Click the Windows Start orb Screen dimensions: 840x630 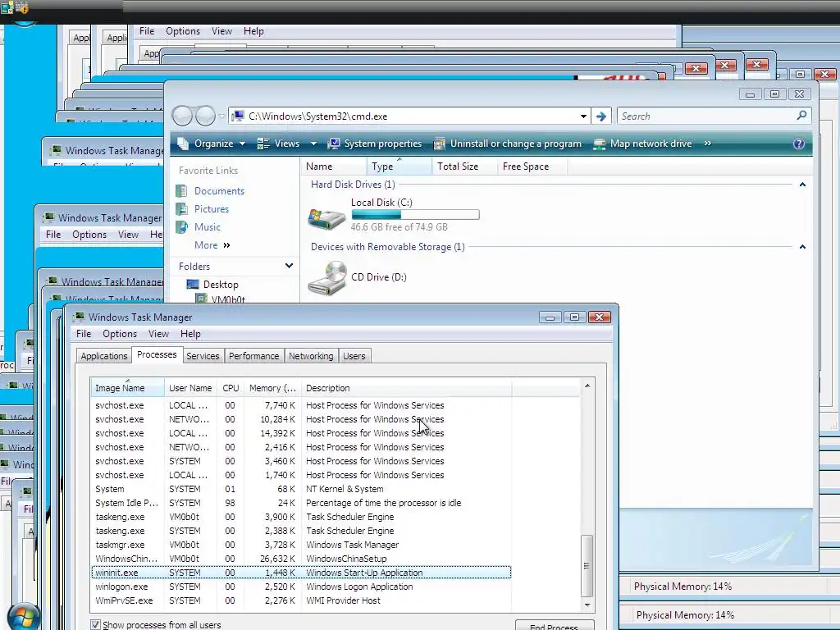point(24,617)
